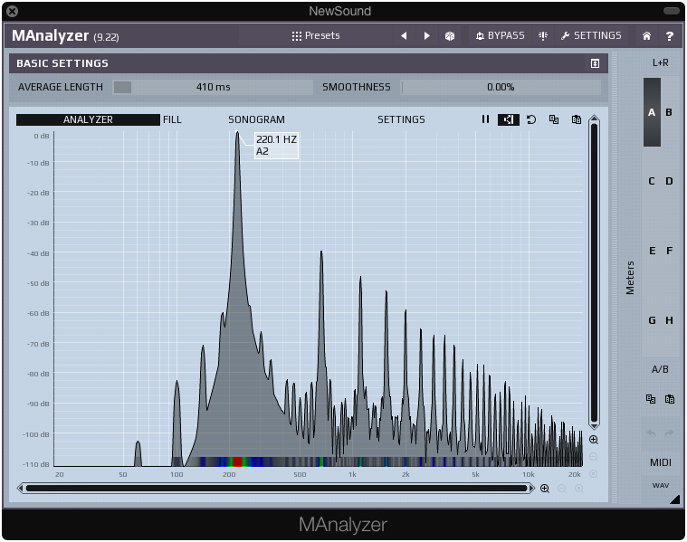Open help with the question mark icon
This screenshot has width=687, height=542.
(669, 36)
